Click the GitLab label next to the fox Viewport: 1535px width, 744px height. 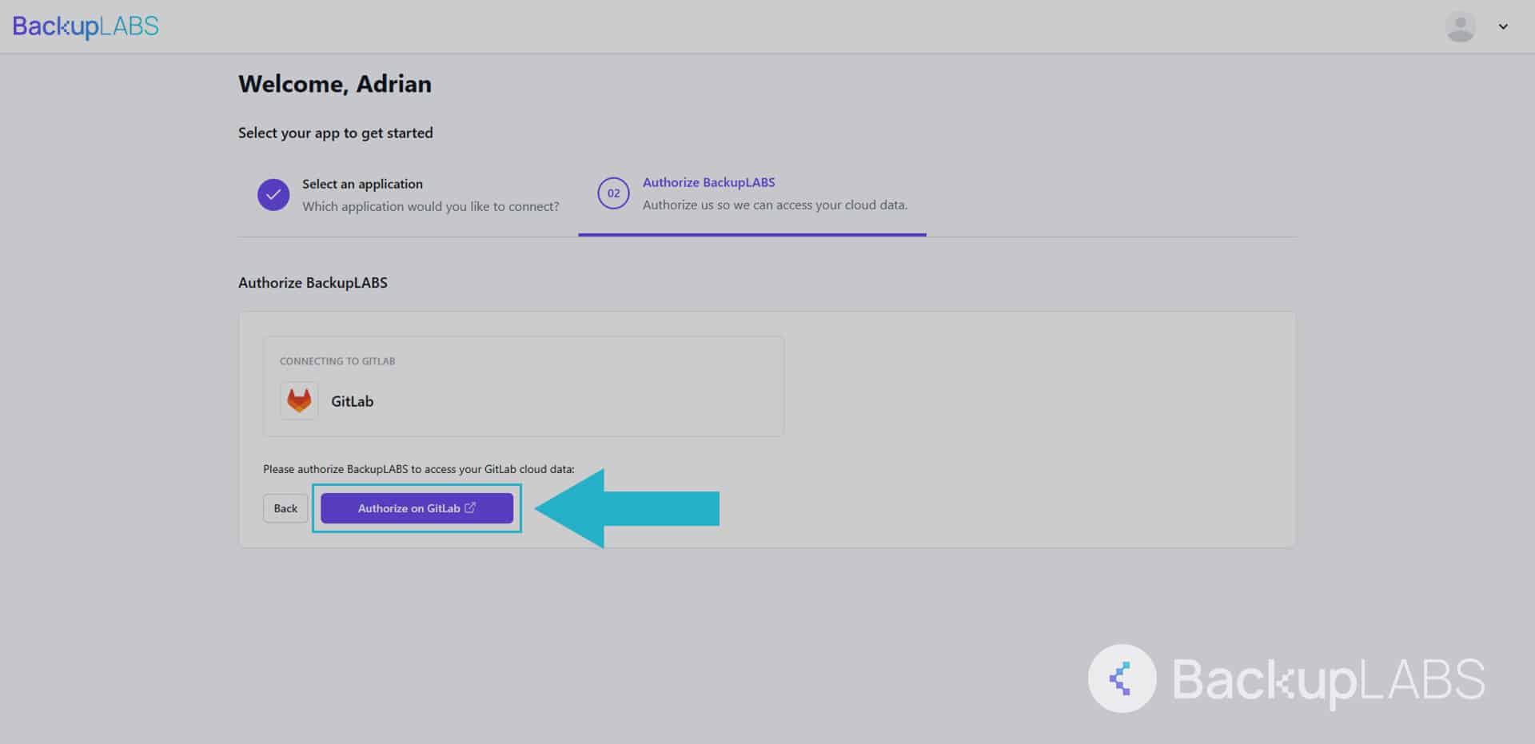[x=352, y=400]
